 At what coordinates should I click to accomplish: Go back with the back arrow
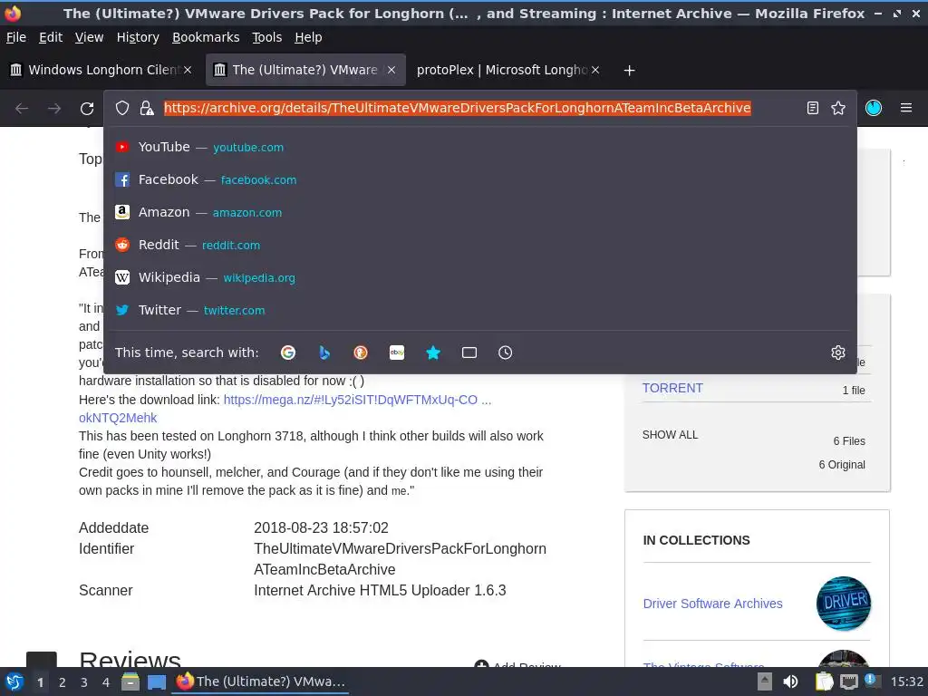click(x=22, y=109)
